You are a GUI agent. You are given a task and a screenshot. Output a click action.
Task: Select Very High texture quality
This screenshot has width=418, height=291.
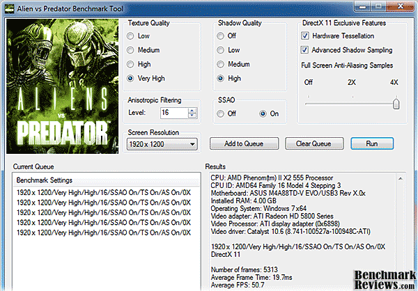point(130,79)
